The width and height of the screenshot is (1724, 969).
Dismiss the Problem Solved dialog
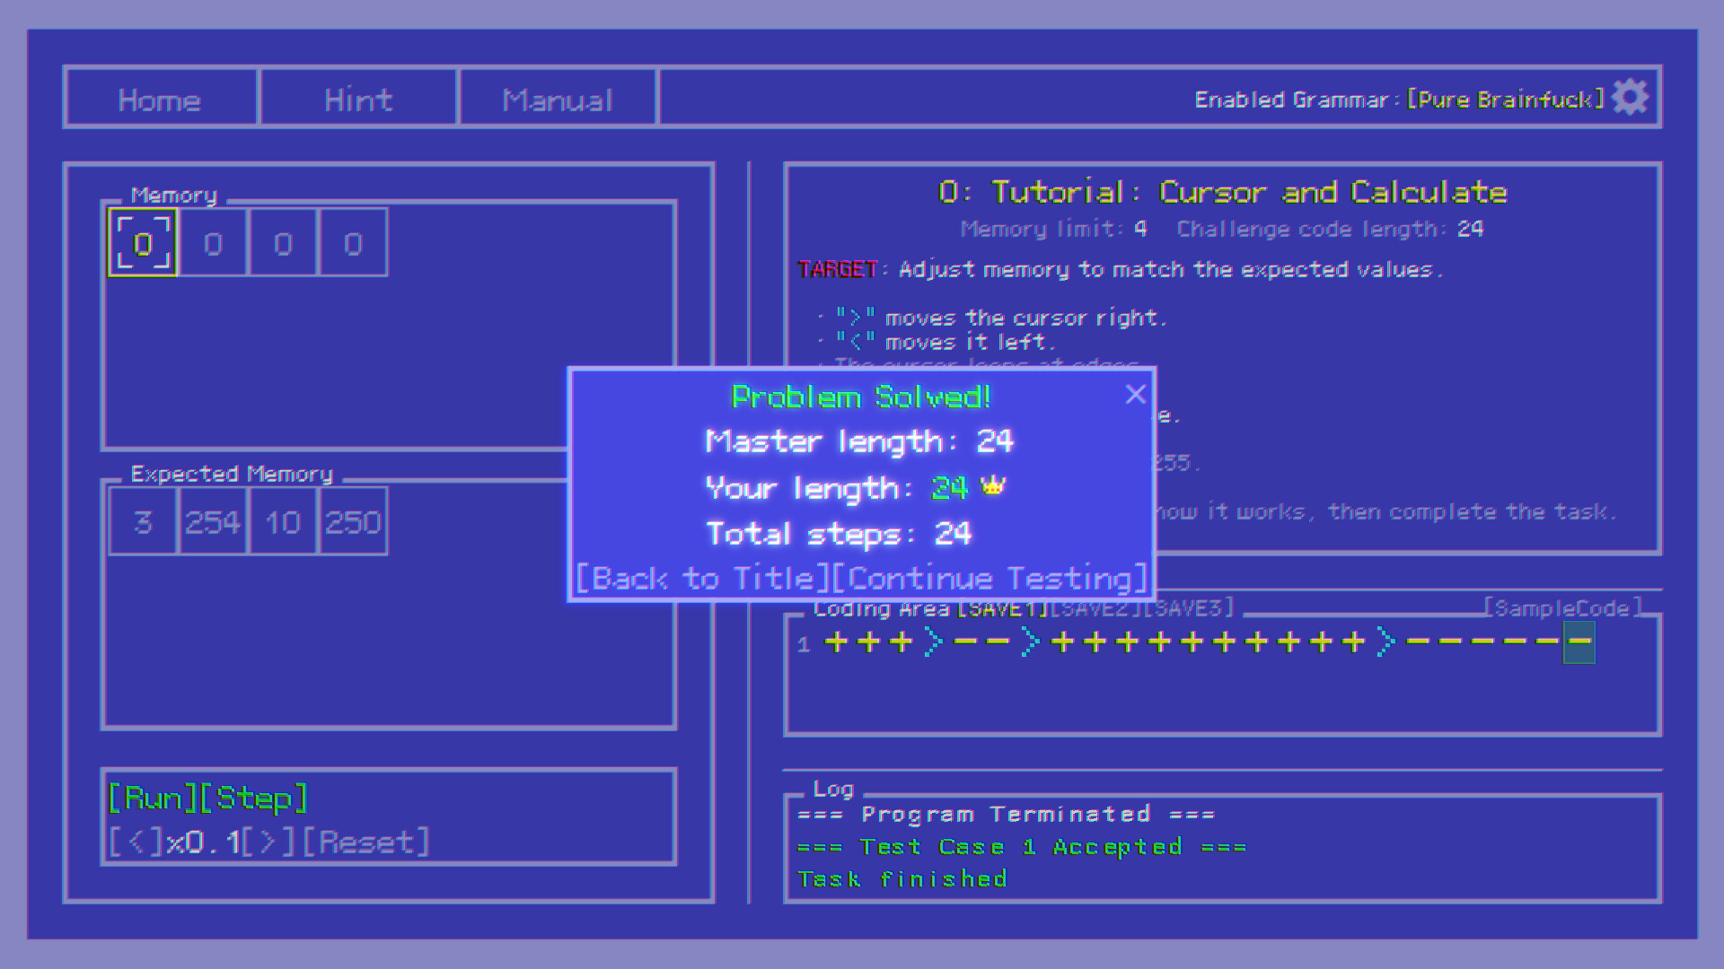pyautogui.click(x=1135, y=394)
